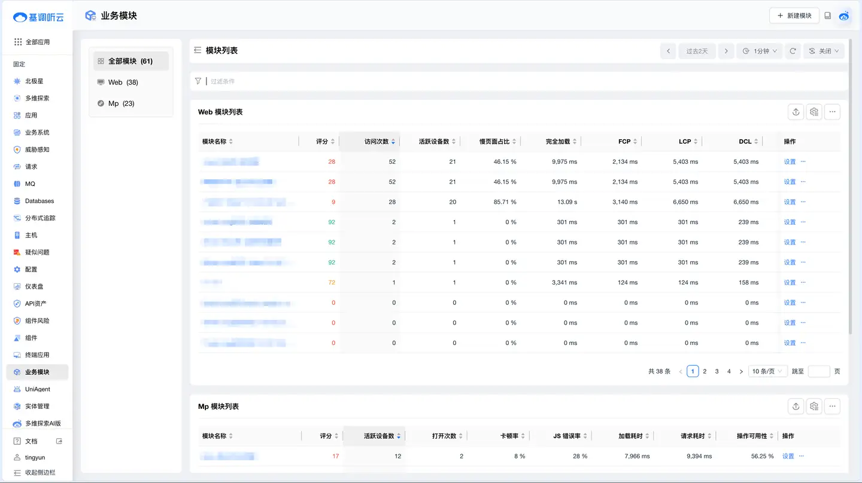The image size is (862, 483).
Task: Click the 跳至 page number input field
Action: pyautogui.click(x=819, y=371)
